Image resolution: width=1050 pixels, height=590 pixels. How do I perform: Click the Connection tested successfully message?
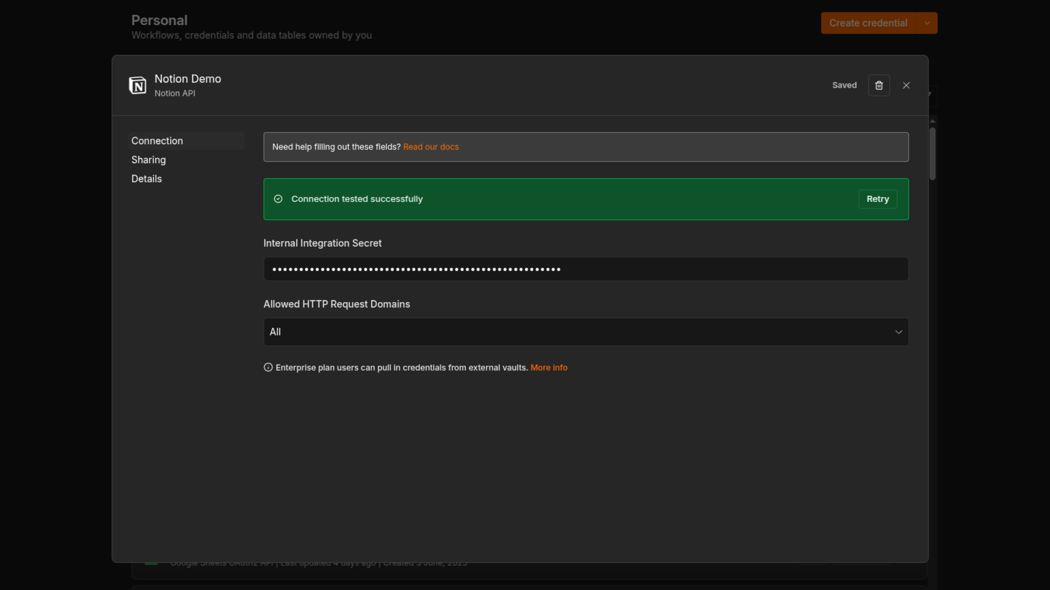357,199
